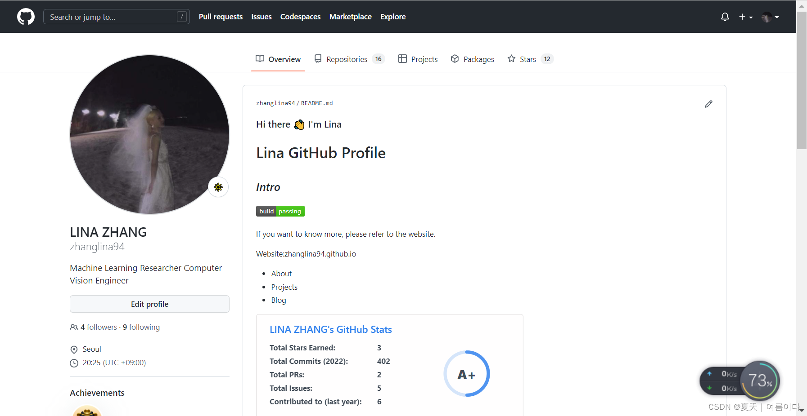Edit README with the pencil icon
The image size is (807, 416).
tap(708, 104)
